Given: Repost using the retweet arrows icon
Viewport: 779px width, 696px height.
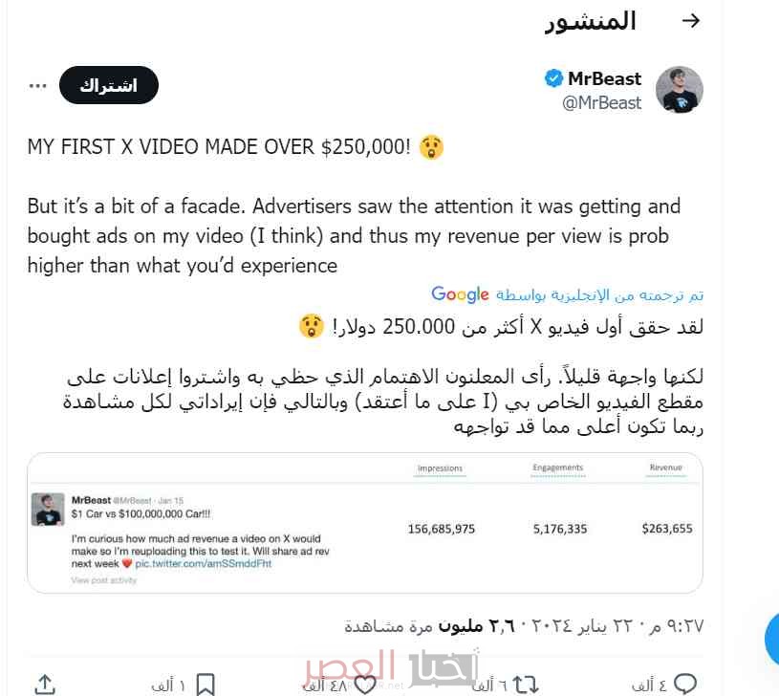Looking at the screenshot, I should click(x=525, y=685).
